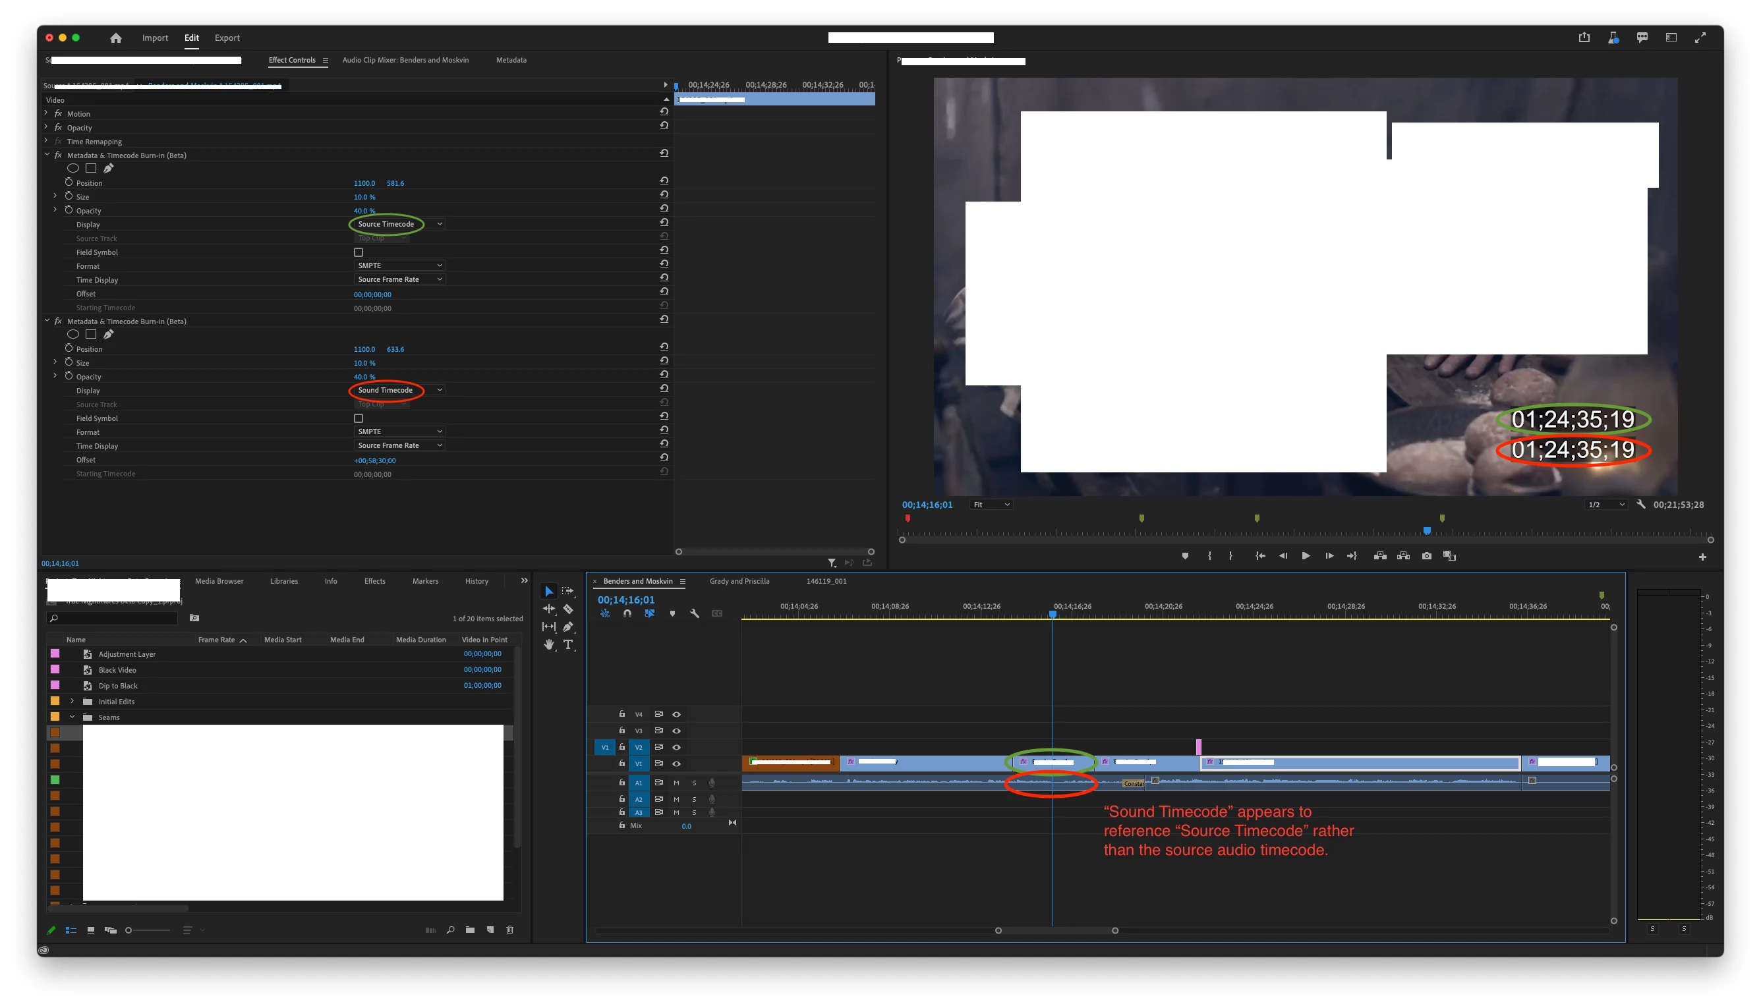Open timeline display settings wrench
This screenshot has width=1761, height=1006.
[x=695, y=613]
